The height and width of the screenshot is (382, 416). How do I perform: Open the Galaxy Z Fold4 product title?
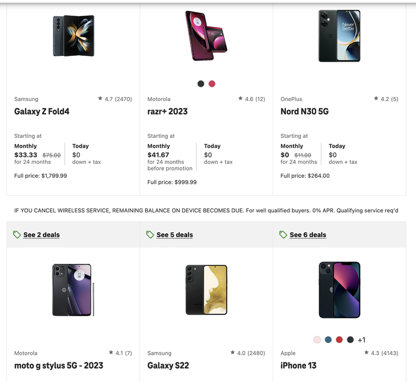[x=42, y=111]
